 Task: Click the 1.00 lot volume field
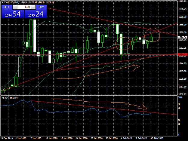(24, 7)
